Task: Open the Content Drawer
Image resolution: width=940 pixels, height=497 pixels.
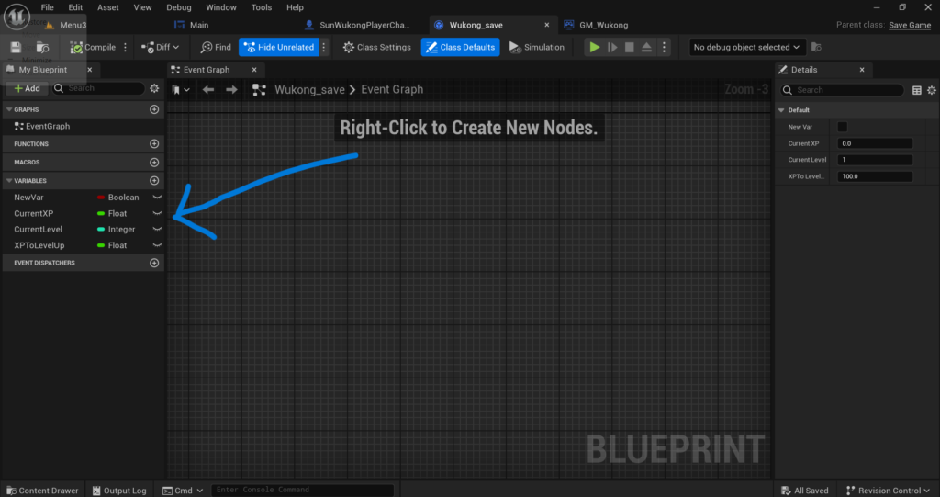Action: pyautogui.click(x=42, y=491)
